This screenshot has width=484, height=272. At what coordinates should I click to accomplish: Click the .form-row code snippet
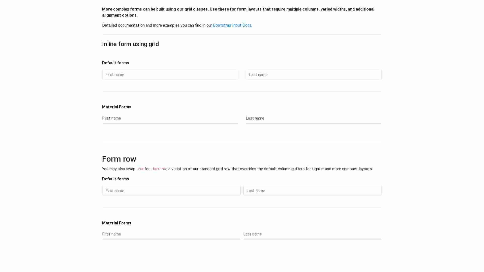point(159,169)
